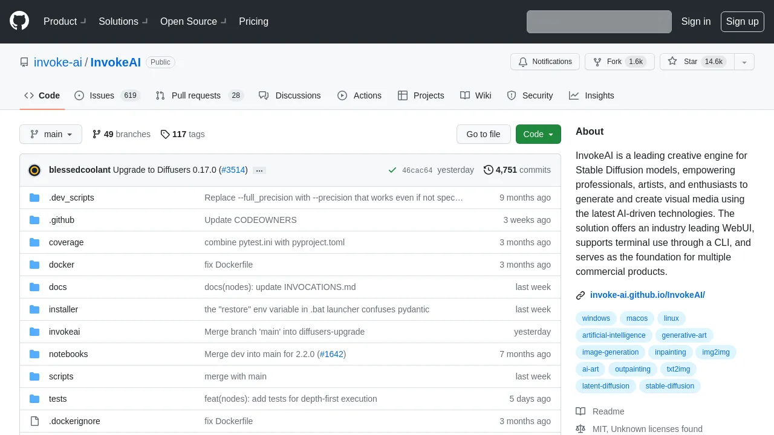Click the GitHub logo icon
The width and height of the screenshot is (774, 435).
point(19,21)
